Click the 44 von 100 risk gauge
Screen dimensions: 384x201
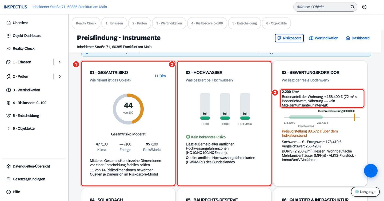click(x=128, y=109)
